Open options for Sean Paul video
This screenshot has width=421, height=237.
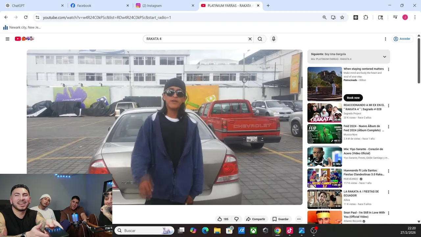click(388, 213)
